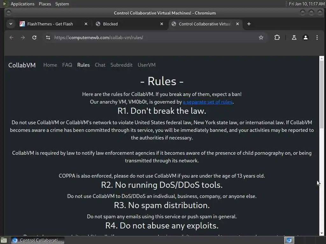
Task: Click heading 'R3. No spam distribution.'
Action: click(x=162, y=205)
